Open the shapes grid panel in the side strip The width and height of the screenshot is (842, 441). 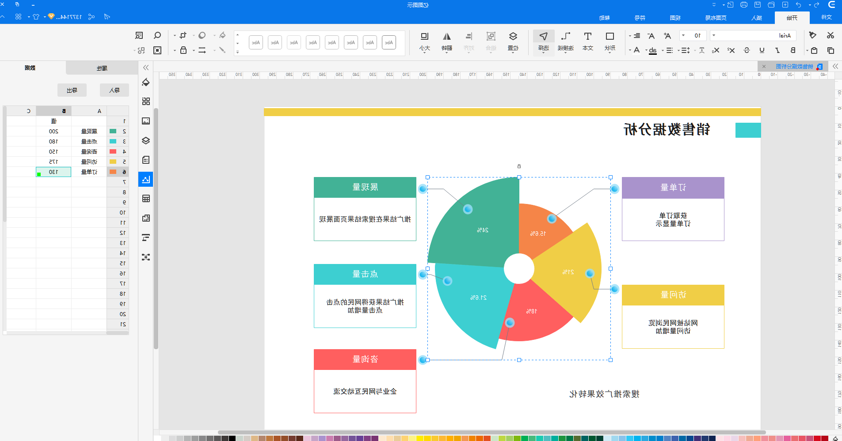coord(146,102)
